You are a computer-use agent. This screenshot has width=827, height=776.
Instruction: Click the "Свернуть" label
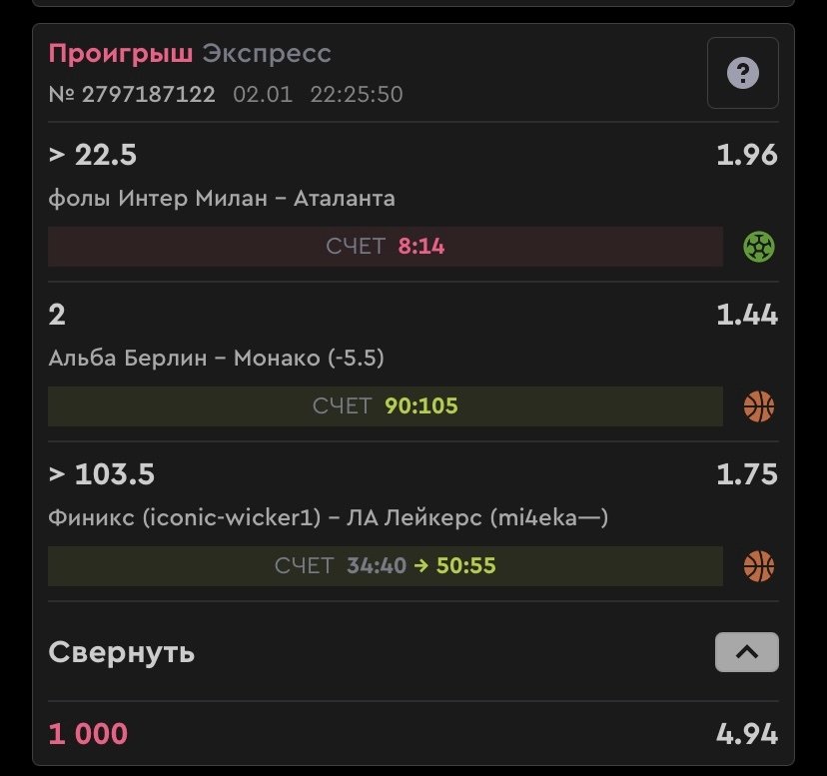click(122, 653)
